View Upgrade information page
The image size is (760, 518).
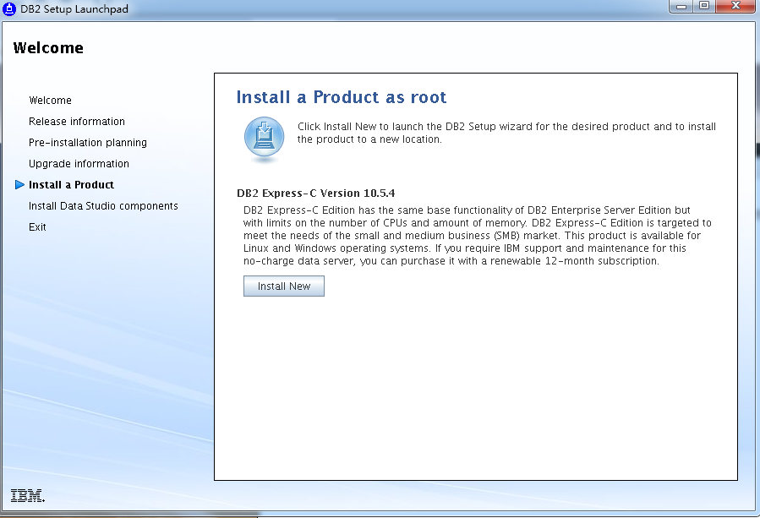coord(79,164)
